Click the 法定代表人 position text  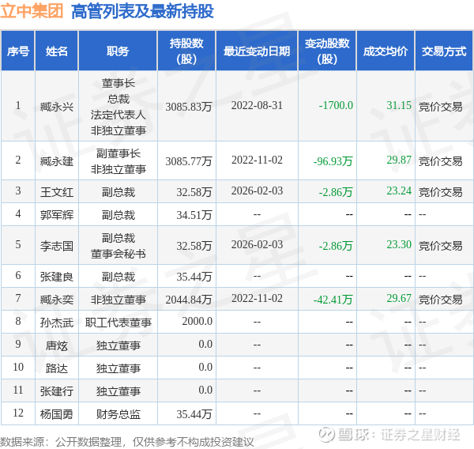click(x=118, y=115)
